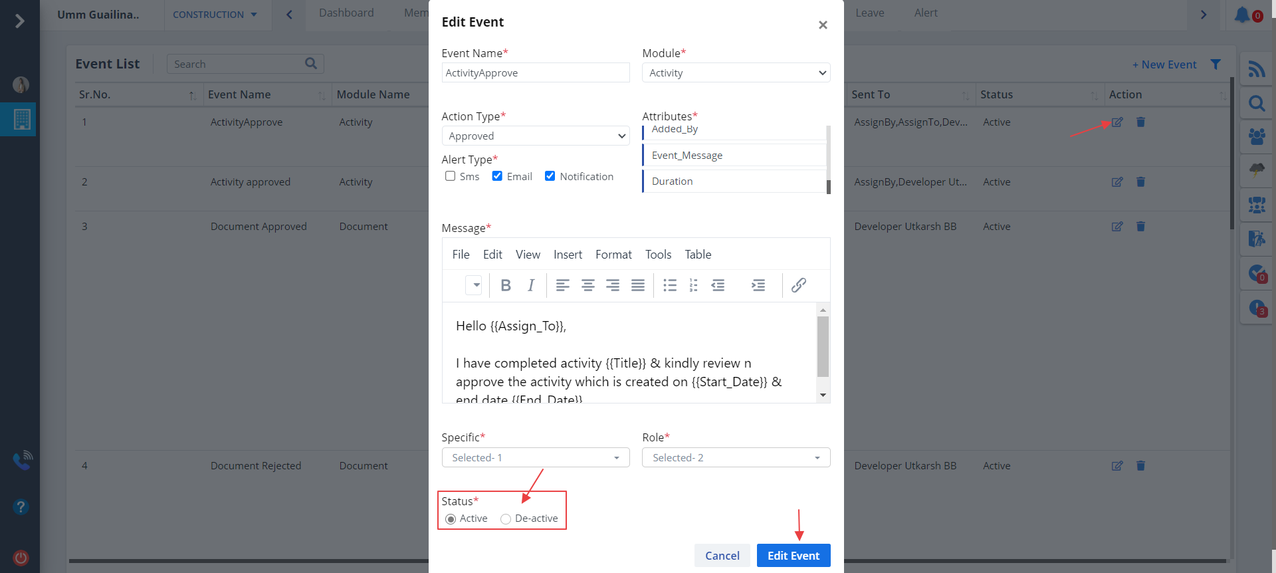
Task: Apply bullet list formatting in editor
Action: [669, 285]
